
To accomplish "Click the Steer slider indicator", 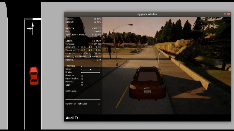I will click(x=91, y=70).
